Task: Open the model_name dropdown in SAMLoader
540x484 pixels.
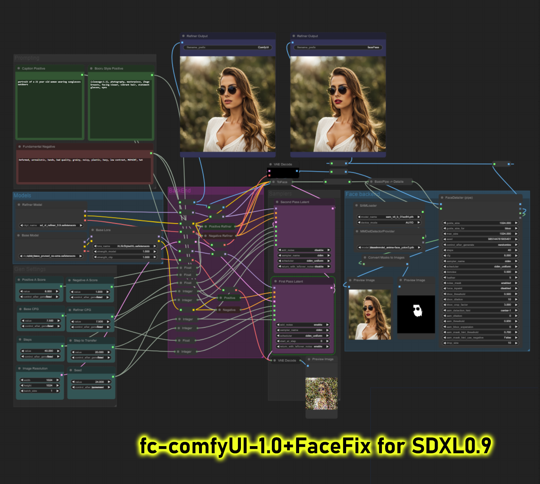Action: click(x=389, y=217)
